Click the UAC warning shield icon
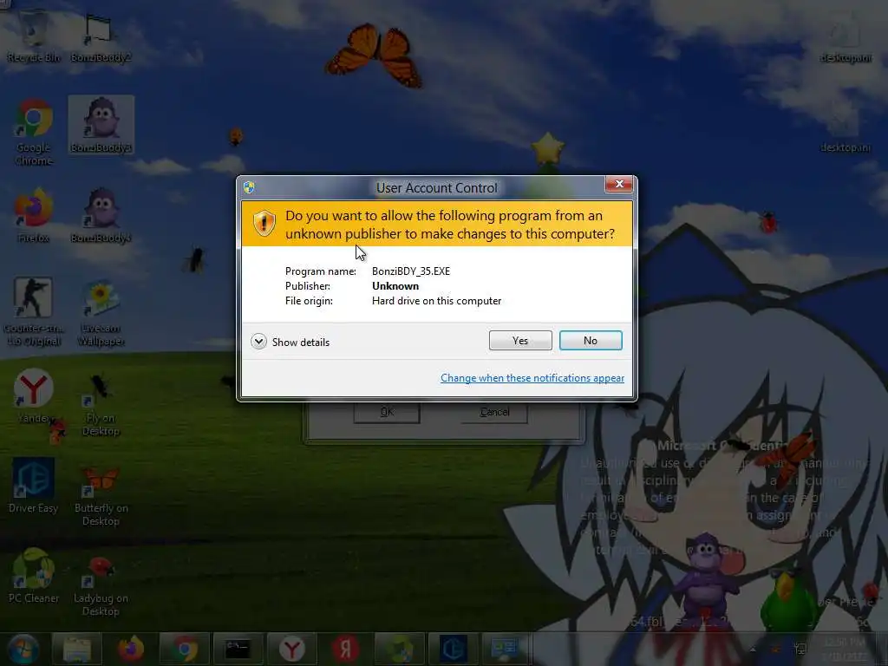This screenshot has height=666, width=888. coord(264,223)
